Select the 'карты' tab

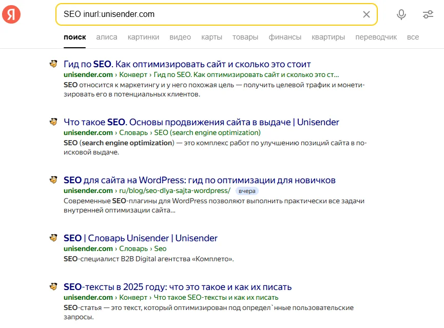coord(211,37)
